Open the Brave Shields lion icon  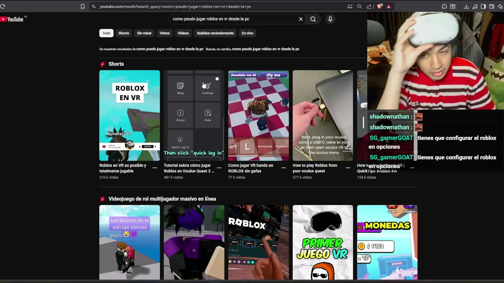tap(379, 6)
